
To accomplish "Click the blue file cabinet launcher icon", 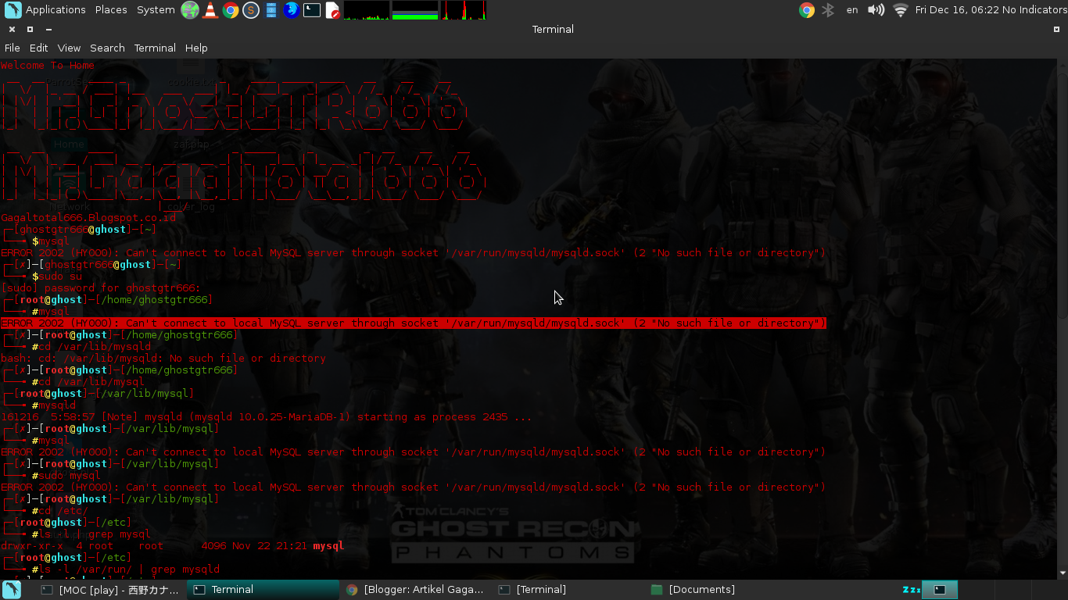I will 271,10.
